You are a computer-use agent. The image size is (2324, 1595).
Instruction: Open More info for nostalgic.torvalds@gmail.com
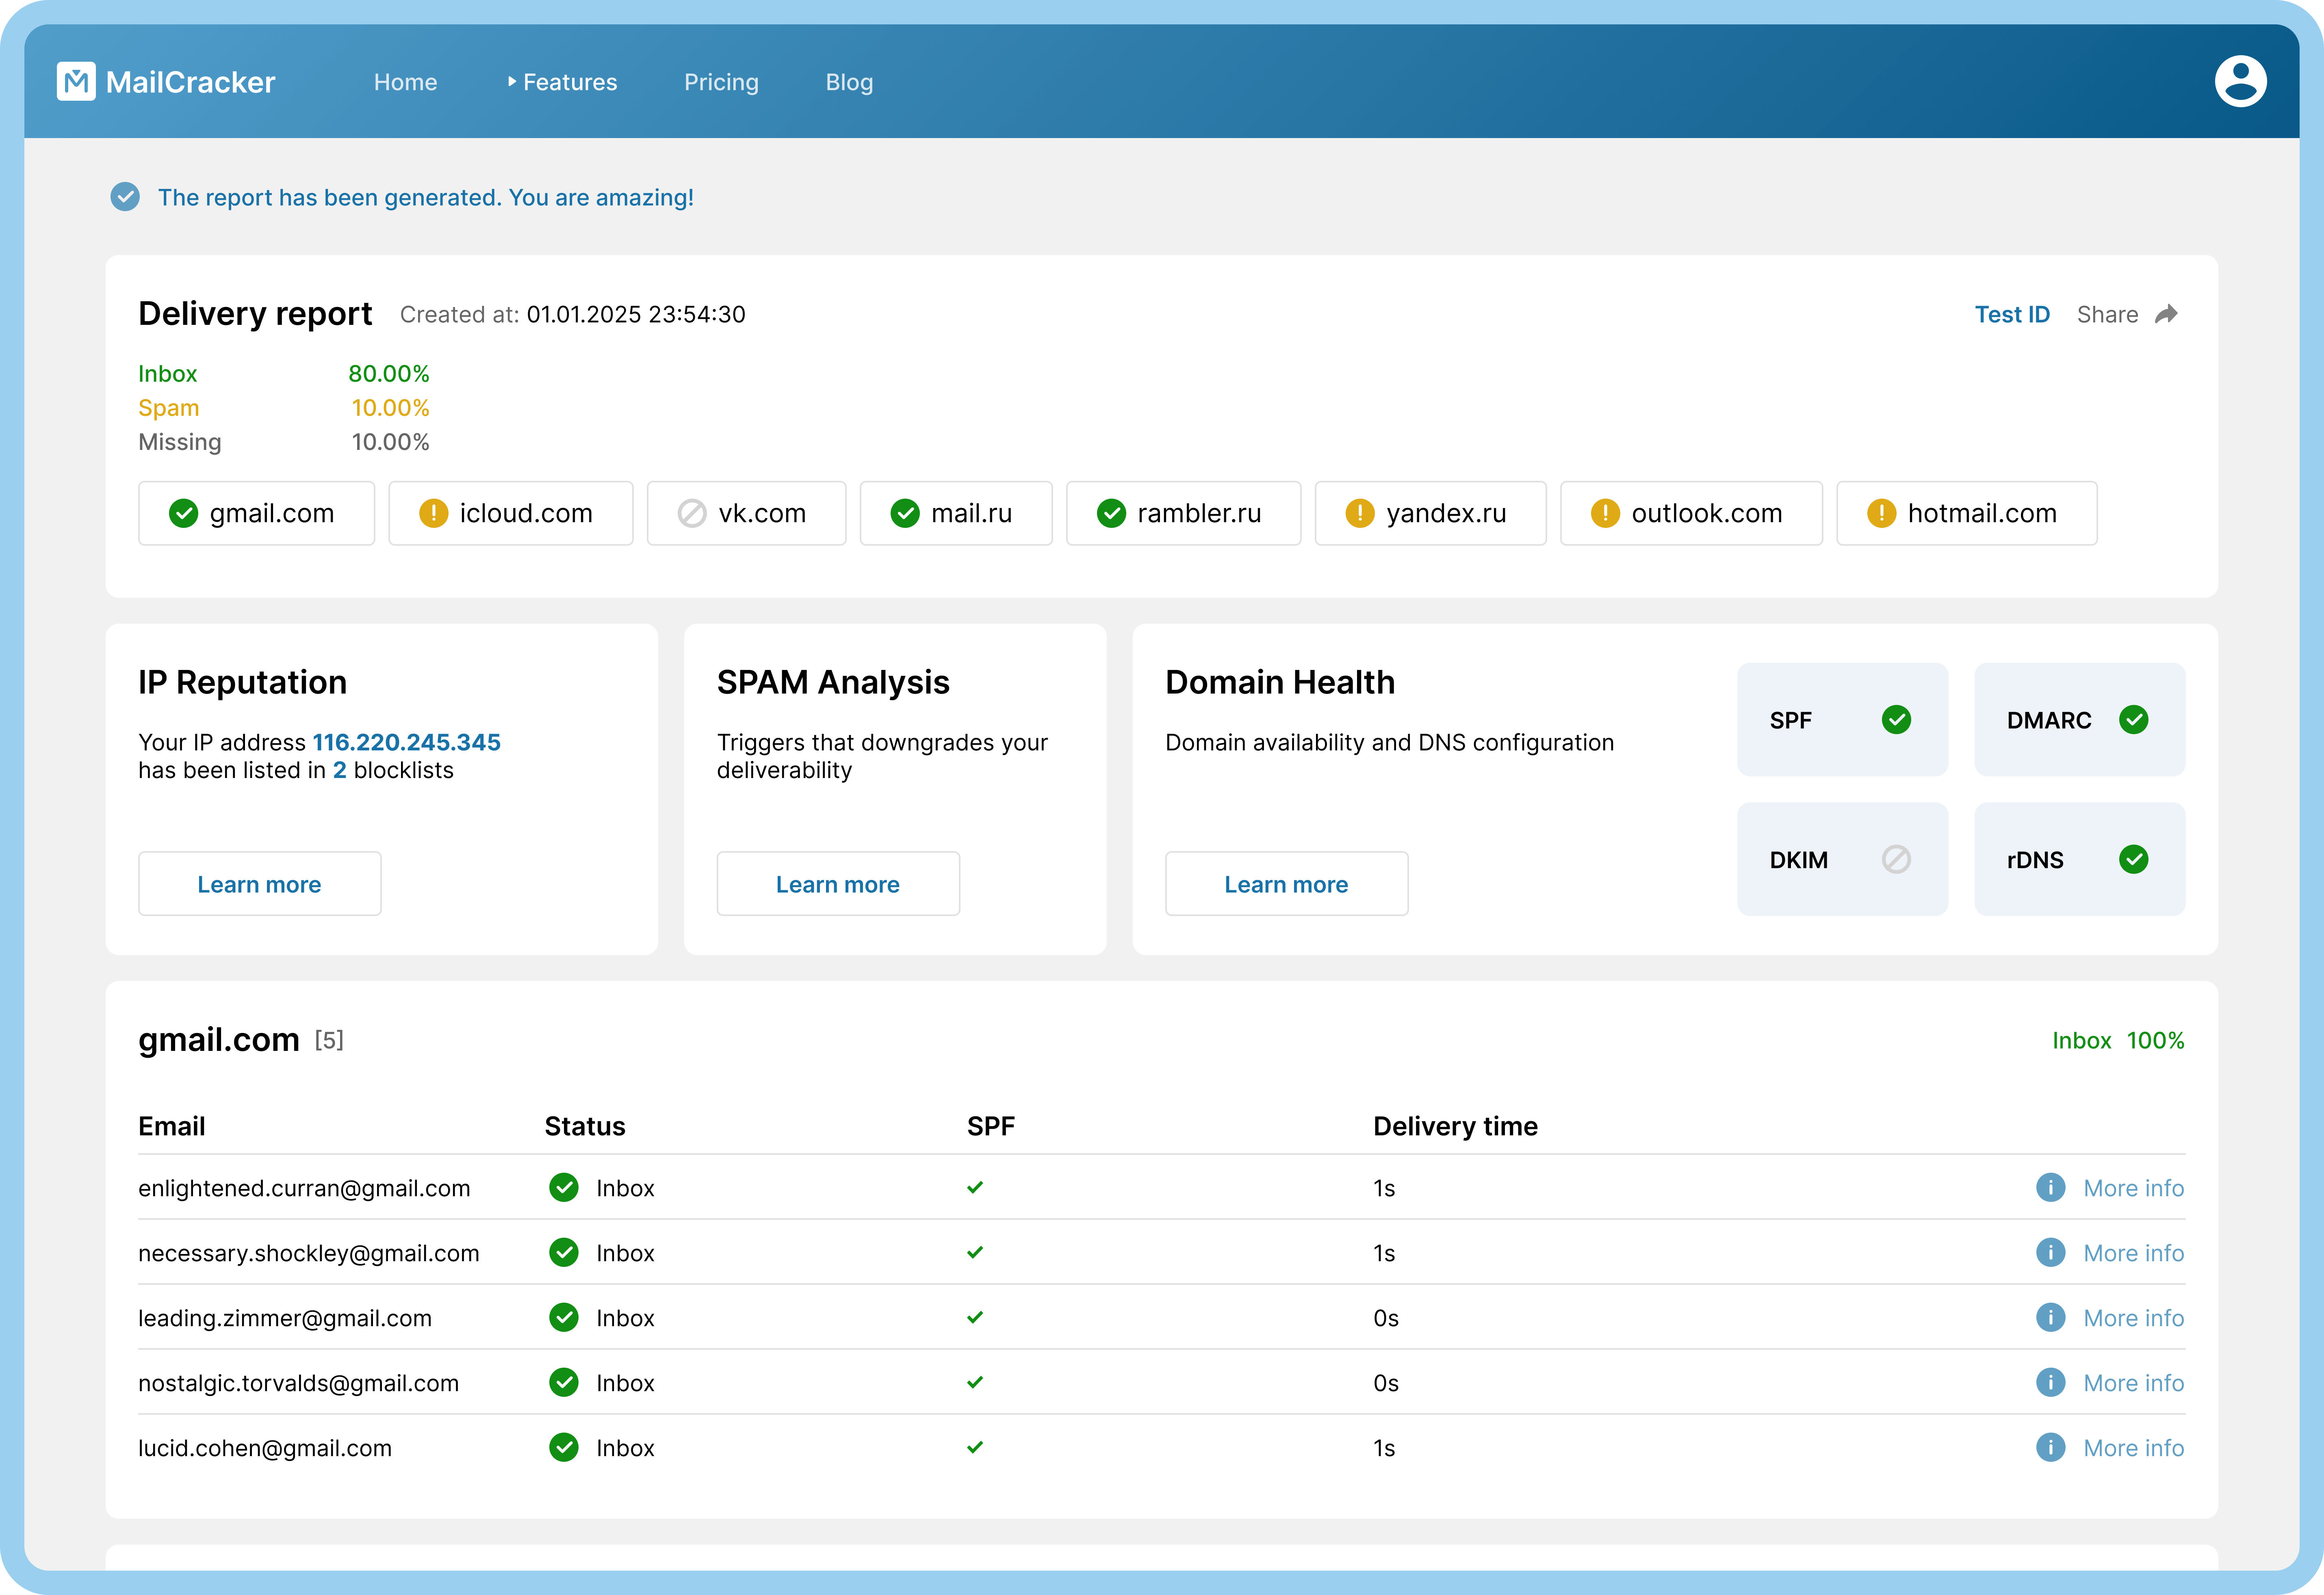pyautogui.click(x=2133, y=1382)
